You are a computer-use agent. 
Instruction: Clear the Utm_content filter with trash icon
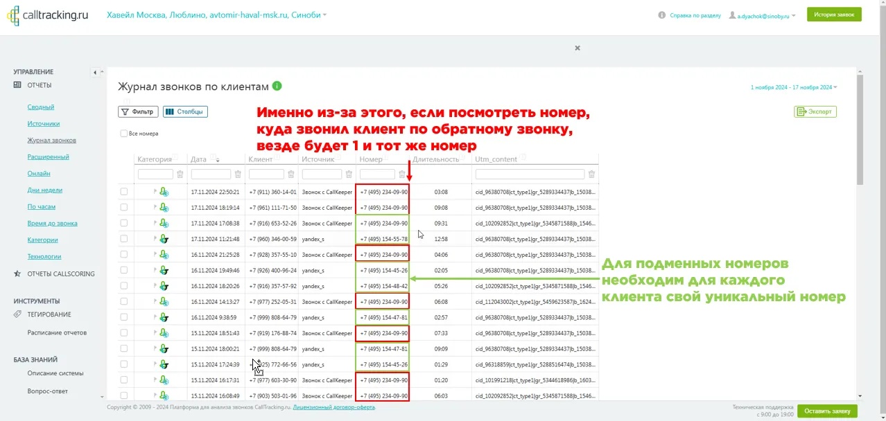(592, 174)
